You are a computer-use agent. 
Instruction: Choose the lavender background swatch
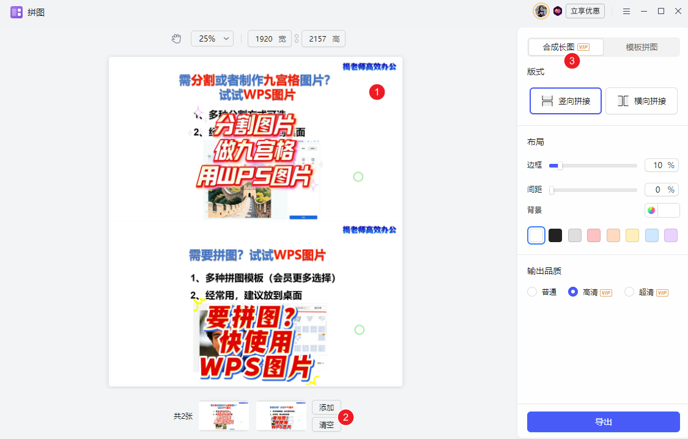click(x=671, y=235)
